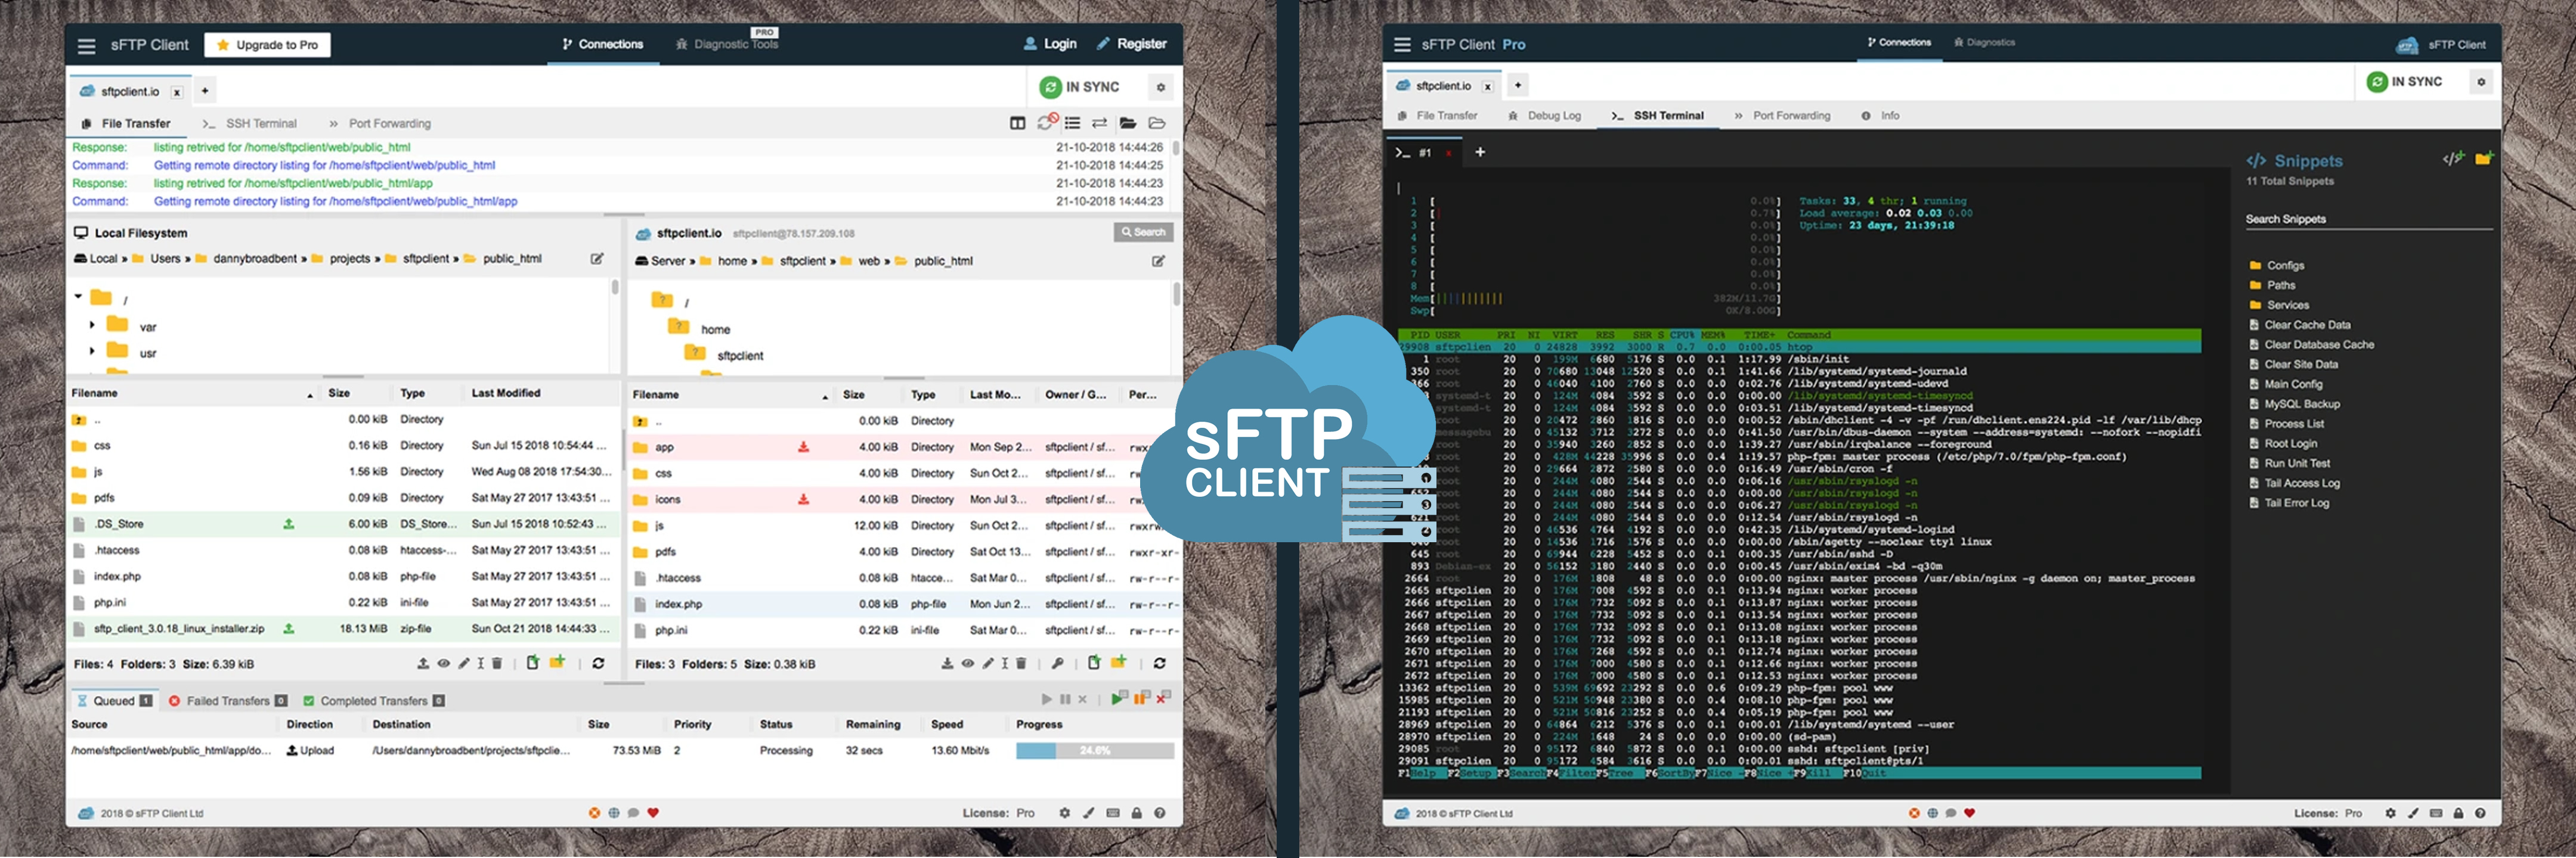Close terminal session #1 red x
This screenshot has height=858, width=2576.
point(1448,153)
